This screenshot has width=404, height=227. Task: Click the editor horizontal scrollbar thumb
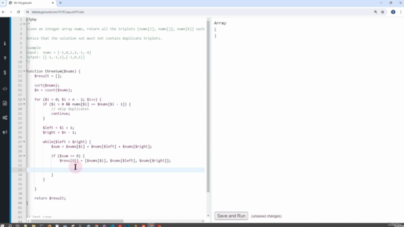(77, 221)
